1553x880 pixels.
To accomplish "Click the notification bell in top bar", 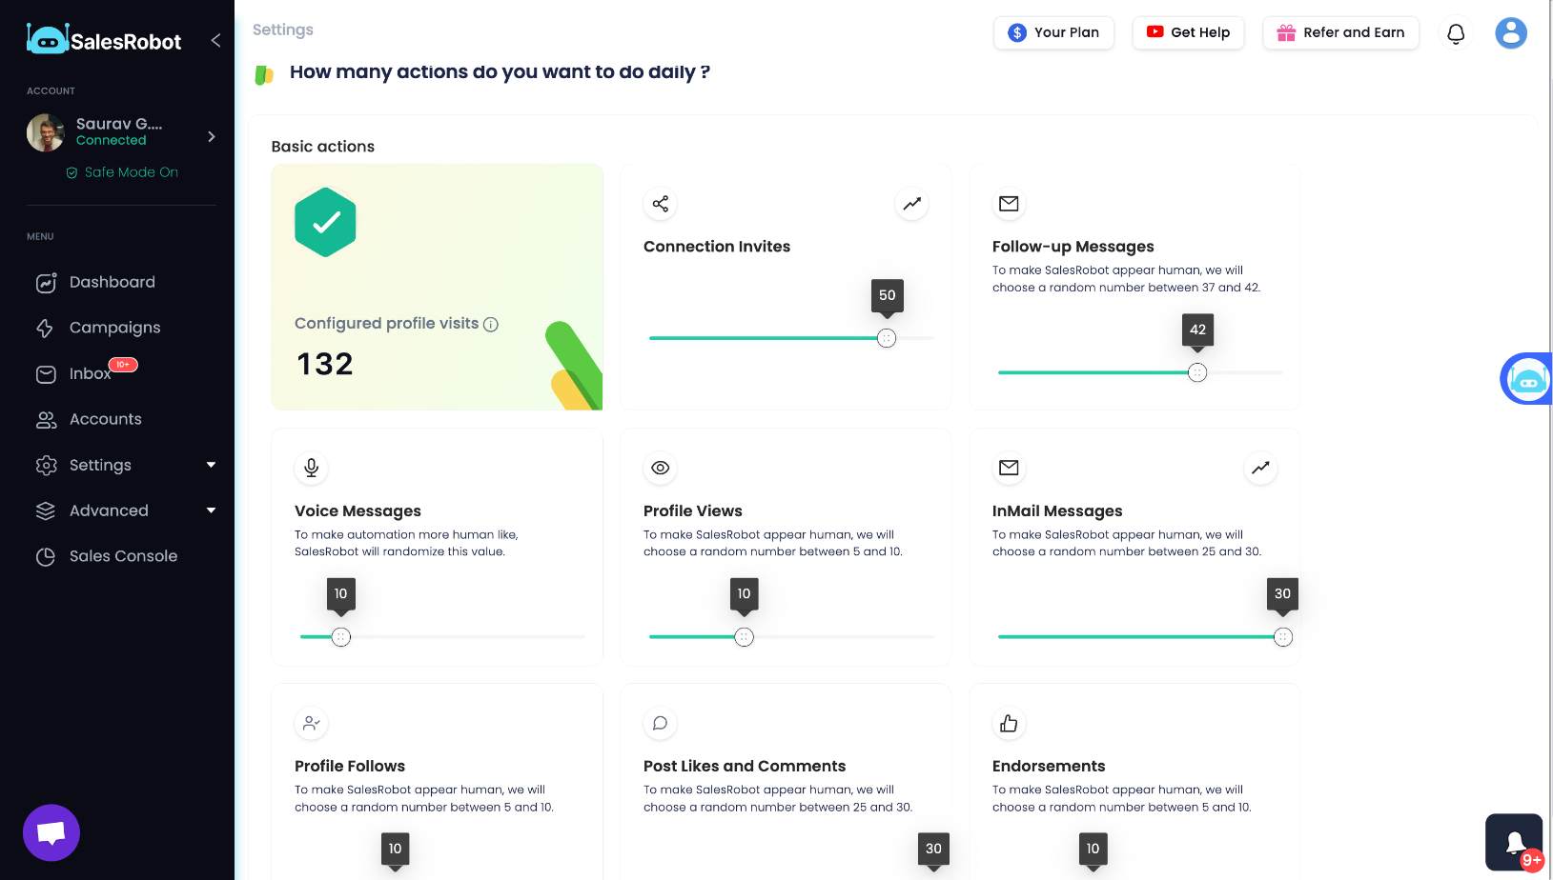I will click(x=1456, y=33).
